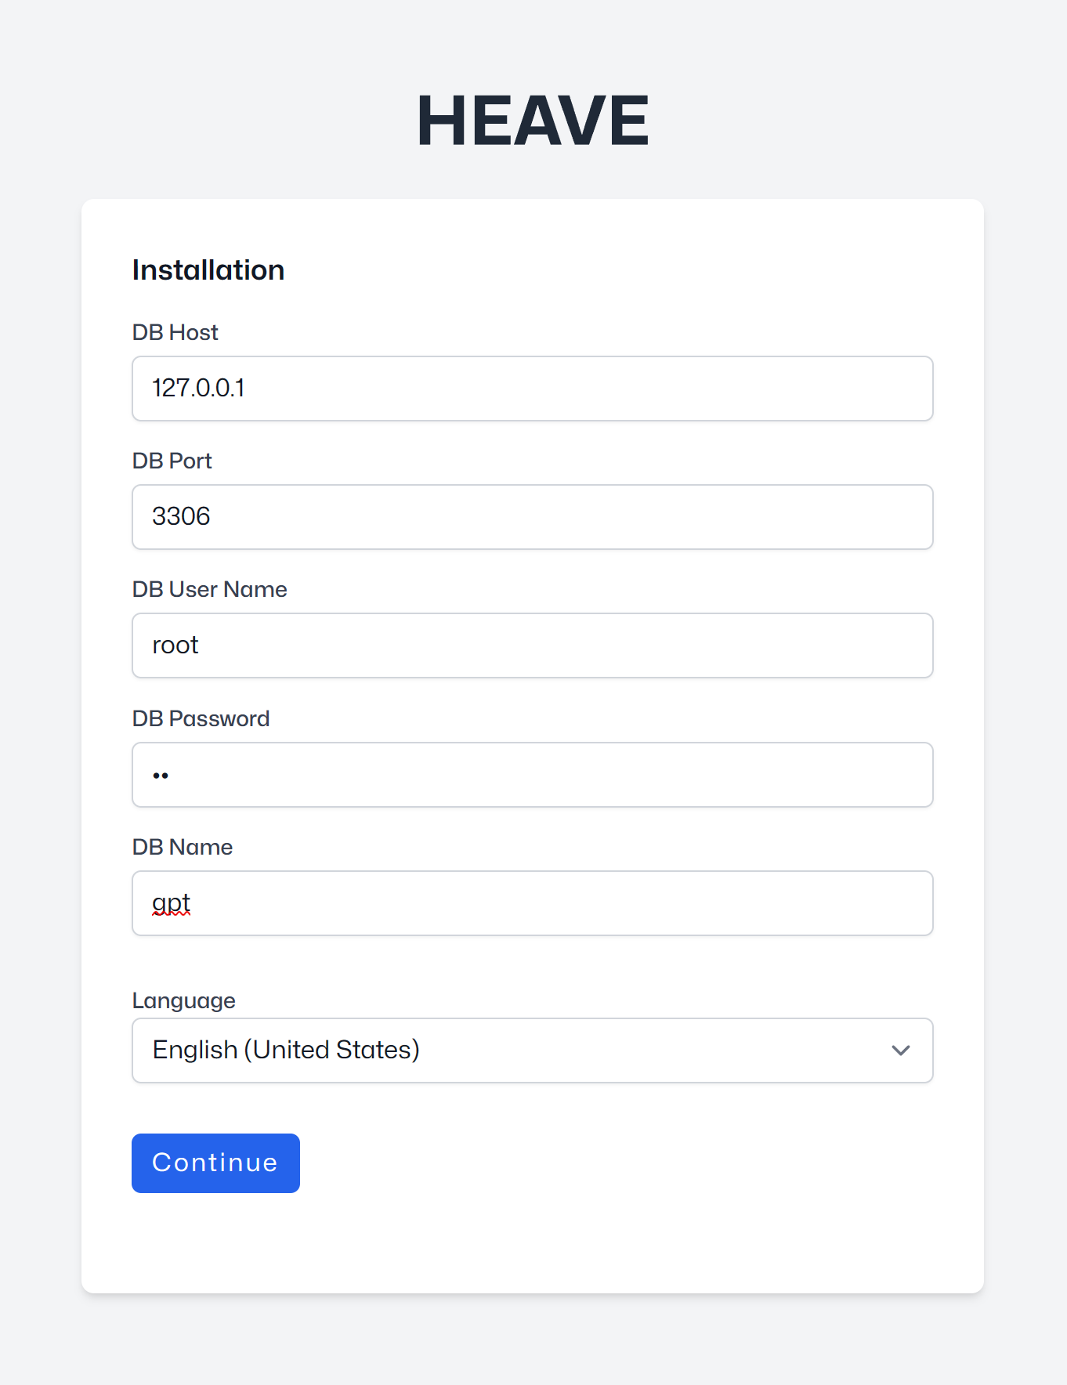
Task: Click the DB Port label
Action: [172, 461]
